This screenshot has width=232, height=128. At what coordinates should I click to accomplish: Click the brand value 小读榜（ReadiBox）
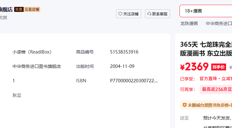32,52
